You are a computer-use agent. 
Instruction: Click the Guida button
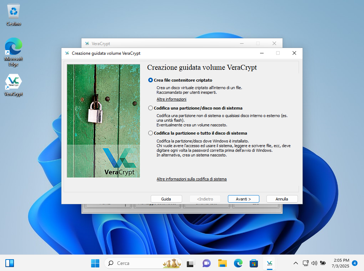(166, 199)
